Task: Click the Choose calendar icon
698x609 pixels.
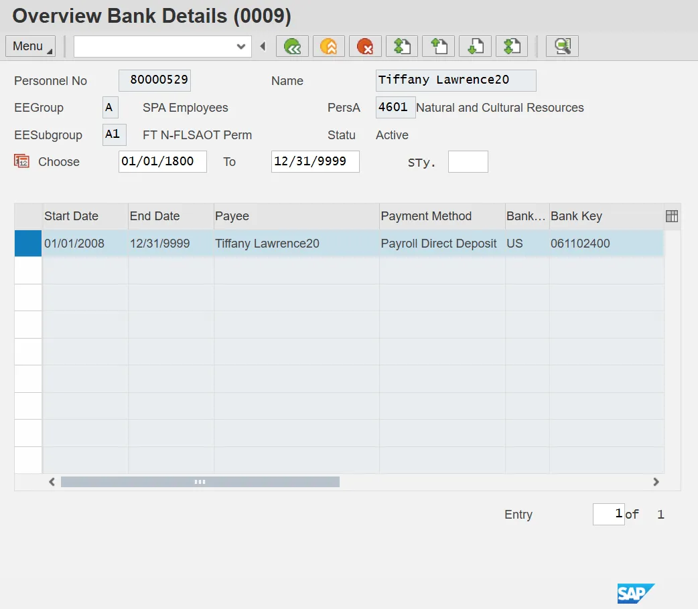Action: coord(21,161)
